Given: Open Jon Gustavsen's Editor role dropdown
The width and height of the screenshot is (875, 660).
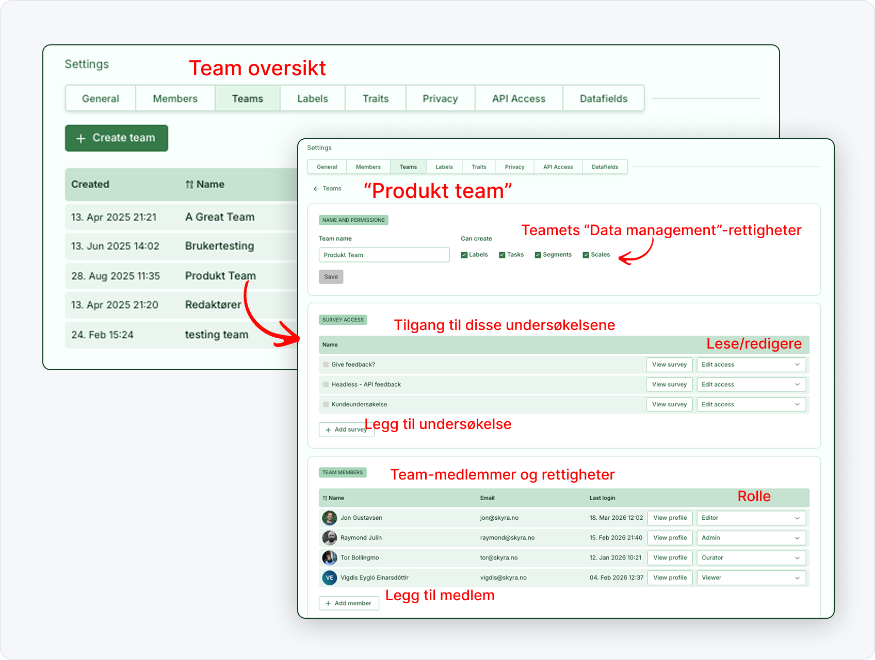Looking at the screenshot, I should point(751,518).
